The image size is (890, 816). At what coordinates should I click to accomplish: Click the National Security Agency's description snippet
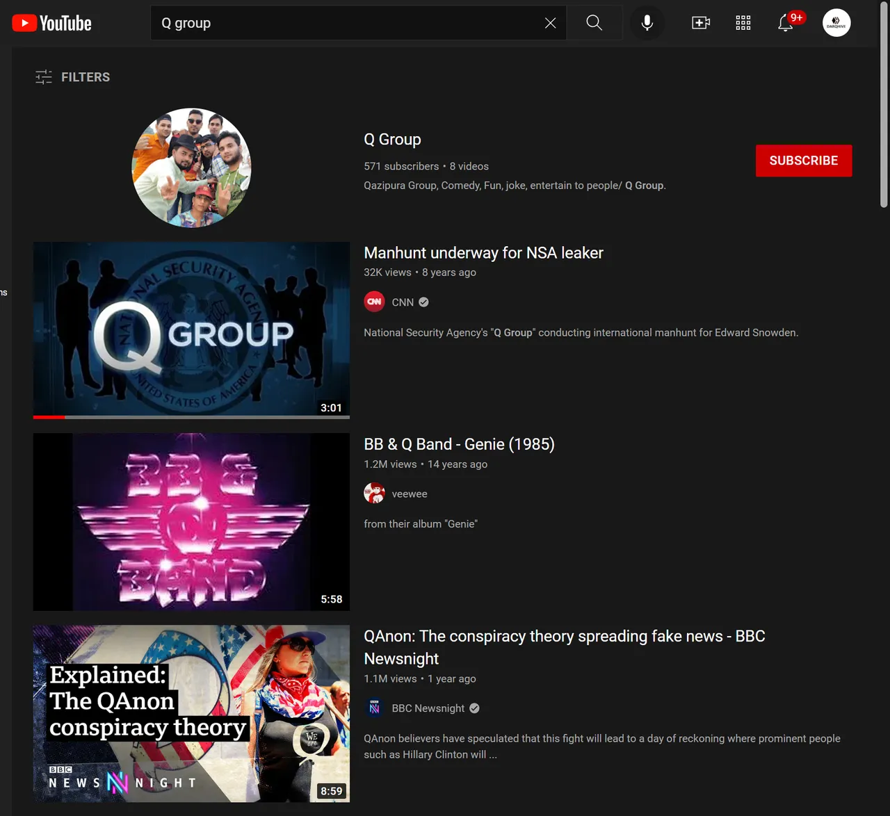point(581,333)
